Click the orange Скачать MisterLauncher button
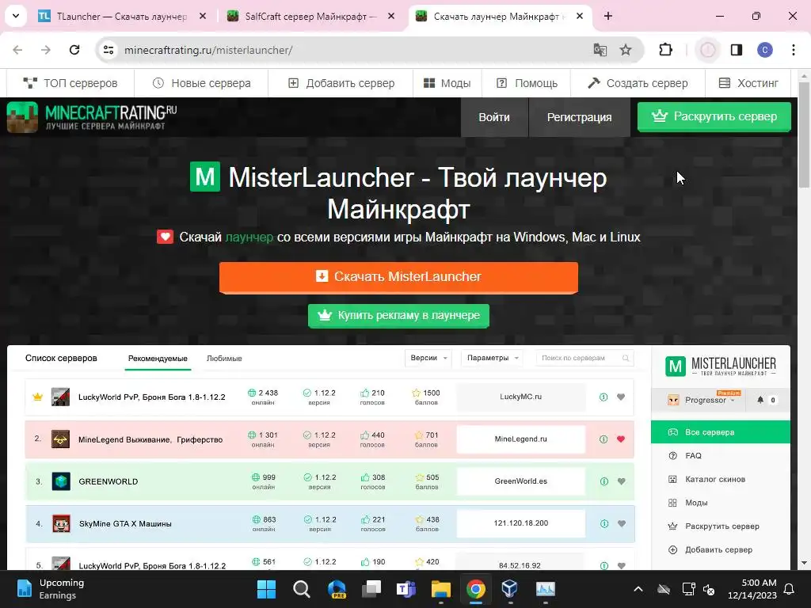This screenshot has height=608, width=811. [x=398, y=277]
